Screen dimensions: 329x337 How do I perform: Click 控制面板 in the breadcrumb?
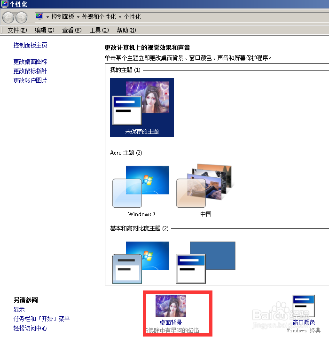point(63,17)
